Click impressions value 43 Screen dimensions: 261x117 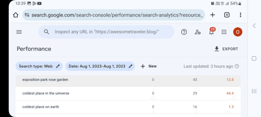click(195, 80)
